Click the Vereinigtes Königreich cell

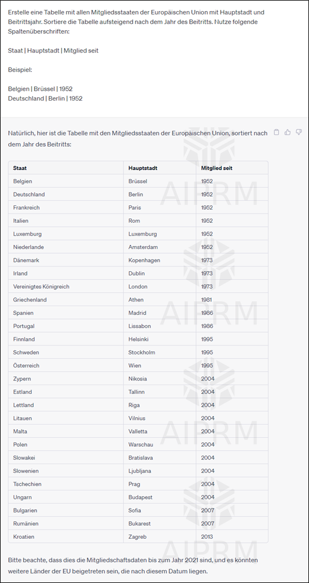coord(41,287)
